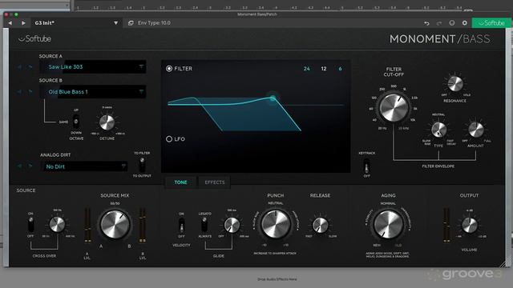Click the MONOMENT / BASS title
Screen dimensions: 513x288
click(x=440, y=39)
